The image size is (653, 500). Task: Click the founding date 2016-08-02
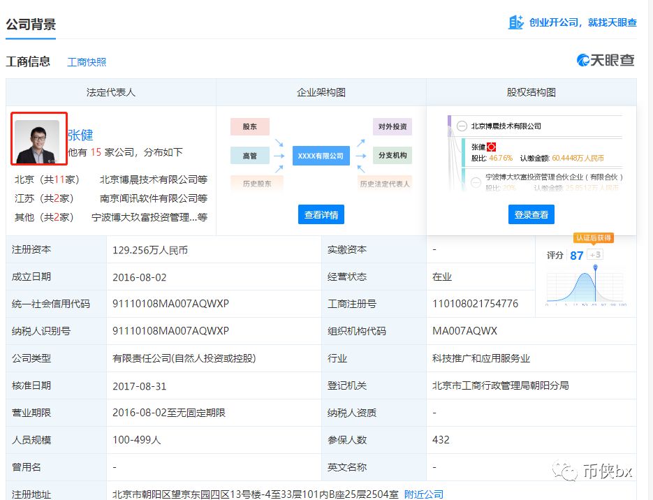click(139, 277)
